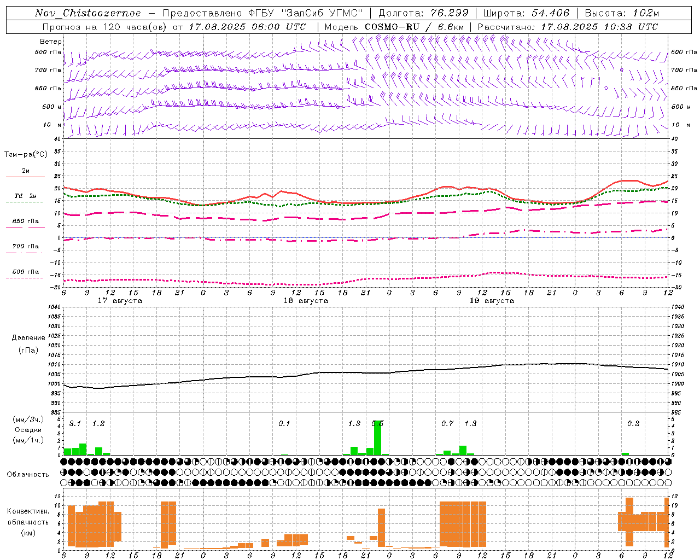Click the '17 августа' date label

(x=120, y=301)
